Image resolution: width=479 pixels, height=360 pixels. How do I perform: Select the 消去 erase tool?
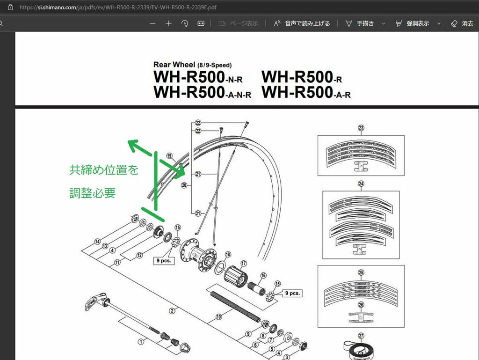click(x=462, y=23)
